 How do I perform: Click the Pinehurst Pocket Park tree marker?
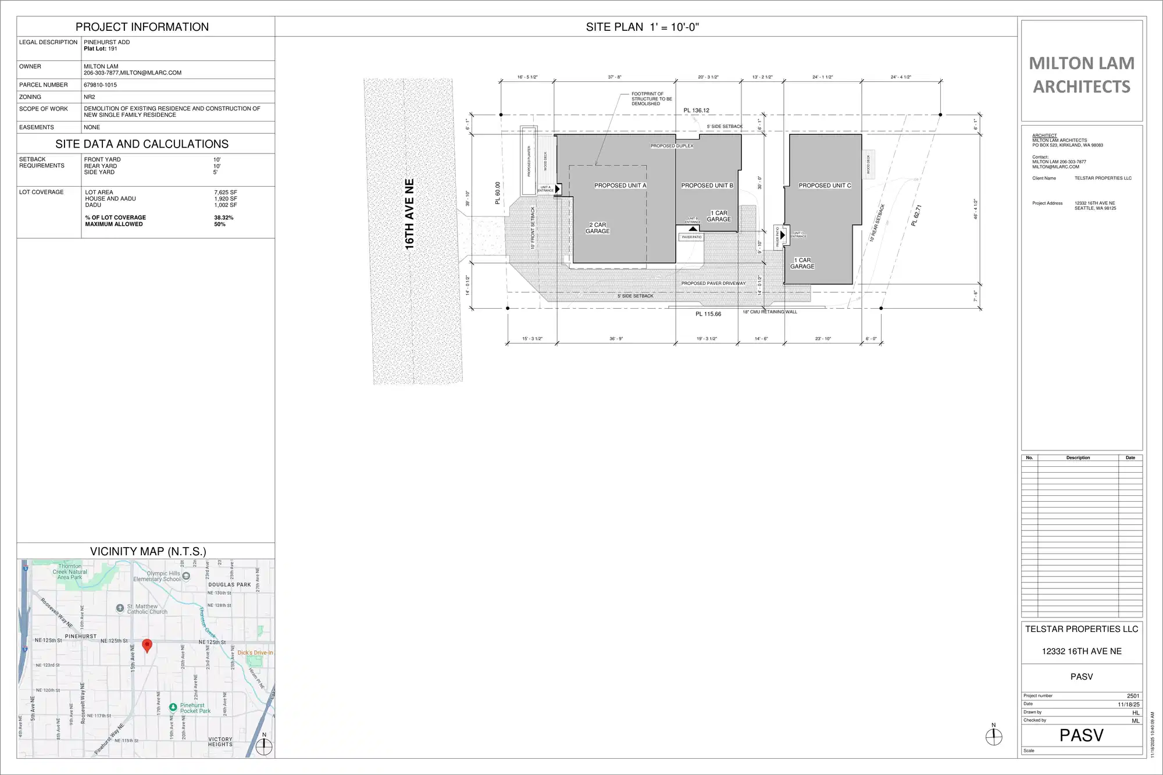[x=173, y=708]
